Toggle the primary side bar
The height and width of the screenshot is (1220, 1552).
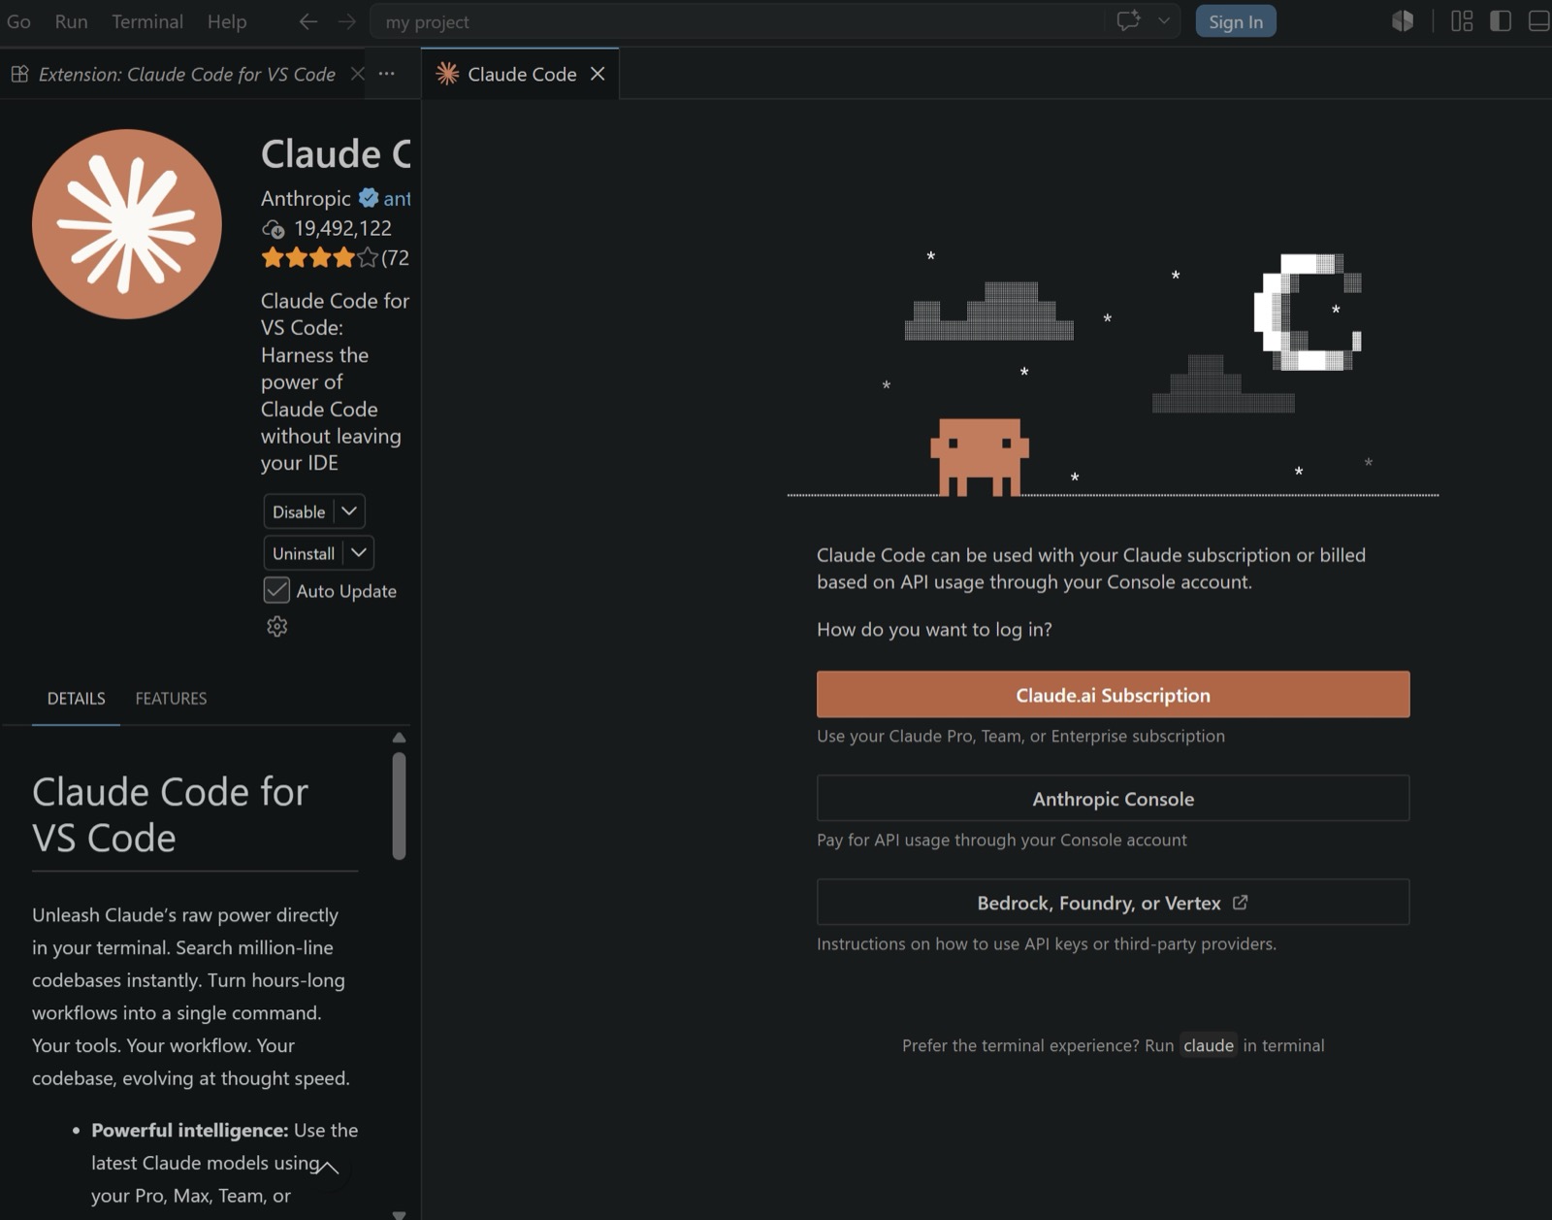tap(1501, 21)
